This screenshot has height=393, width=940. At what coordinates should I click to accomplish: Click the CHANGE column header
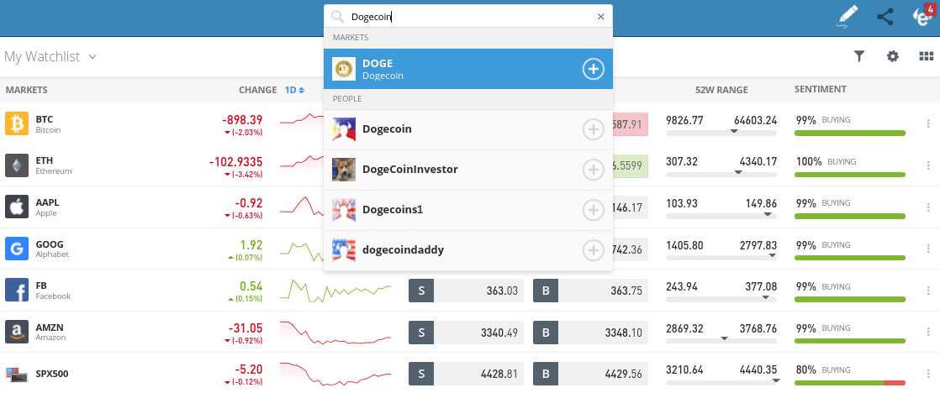(258, 91)
